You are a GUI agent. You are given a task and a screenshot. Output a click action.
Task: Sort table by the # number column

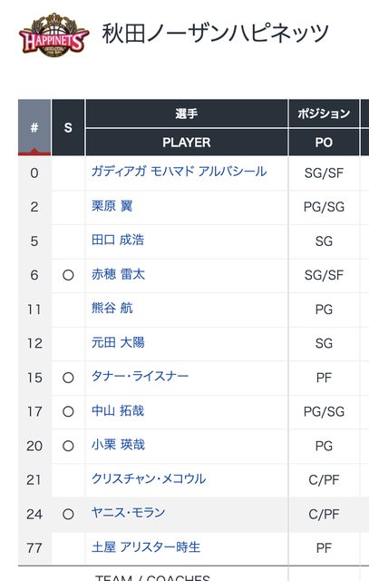[34, 127]
